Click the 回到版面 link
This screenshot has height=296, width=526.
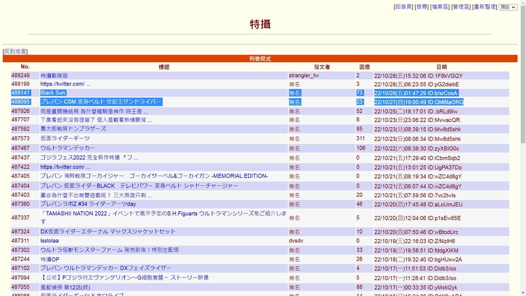tap(15, 51)
